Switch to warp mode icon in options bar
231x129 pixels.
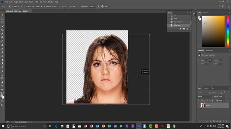click(x=99, y=6)
